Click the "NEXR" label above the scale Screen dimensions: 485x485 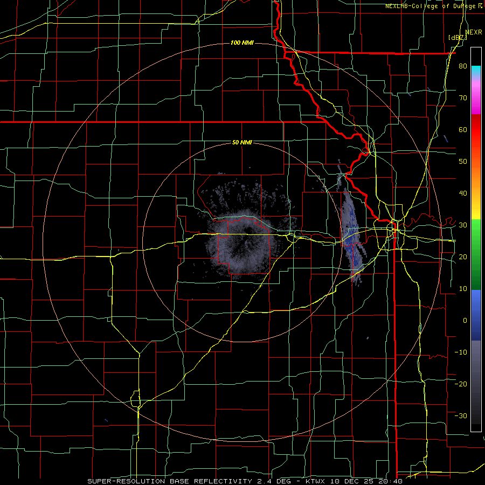tap(474, 32)
